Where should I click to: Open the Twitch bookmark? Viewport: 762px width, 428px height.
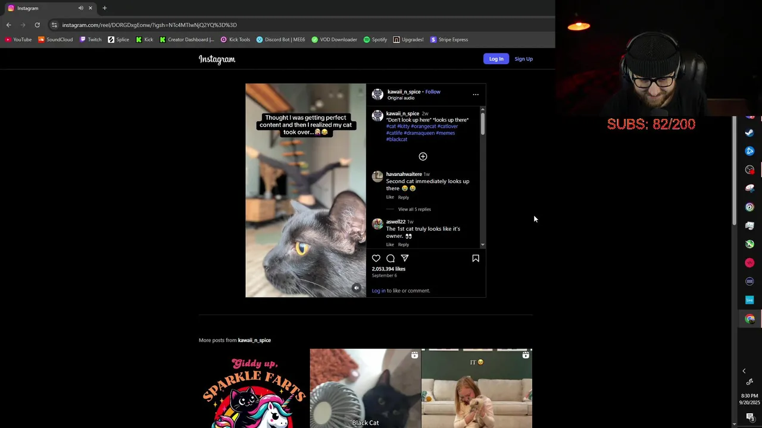(90, 40)
